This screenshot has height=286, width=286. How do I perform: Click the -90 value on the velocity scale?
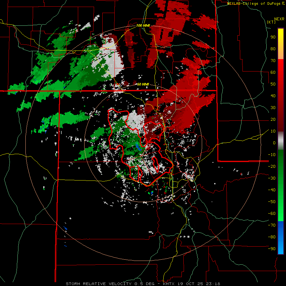point(272,249)
